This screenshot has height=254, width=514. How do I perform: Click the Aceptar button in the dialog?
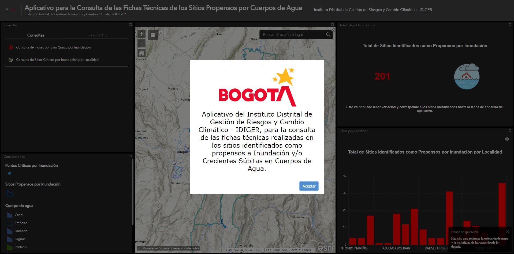(309, 186)
